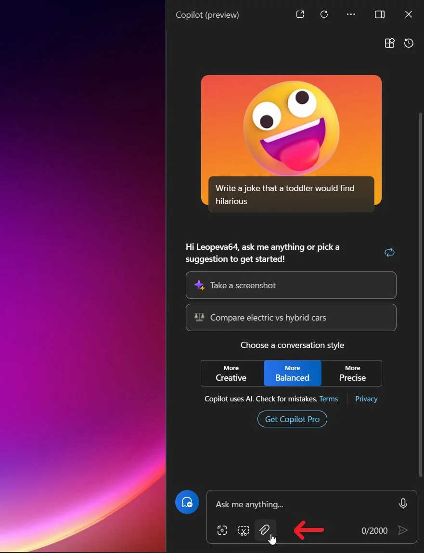
Task: Open the Copilot plugins panel
Action: tap(389, 43)
